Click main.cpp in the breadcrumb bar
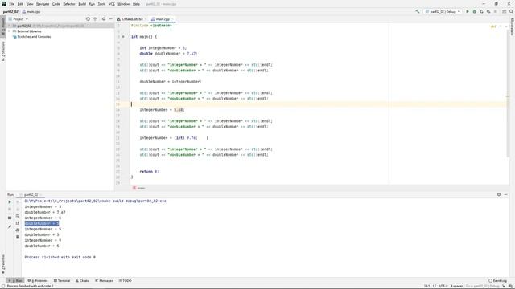Screen dimensions: 515x289 pos(31,12)
